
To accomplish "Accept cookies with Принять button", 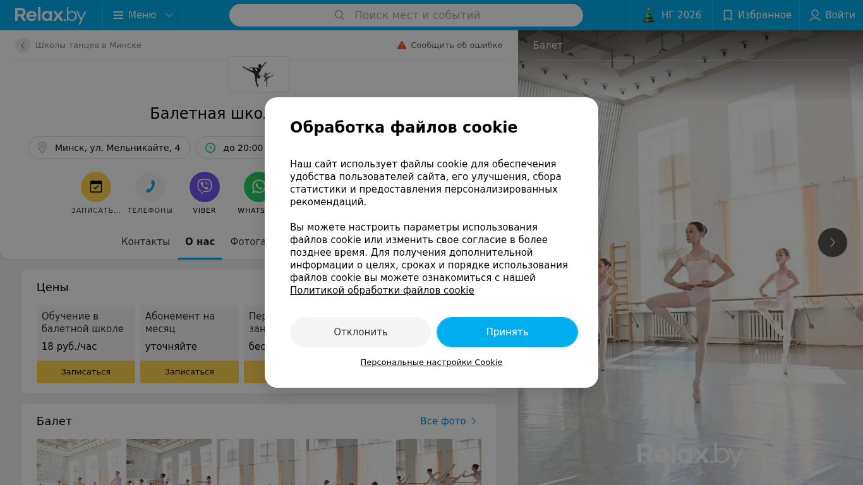I will 507,332.
